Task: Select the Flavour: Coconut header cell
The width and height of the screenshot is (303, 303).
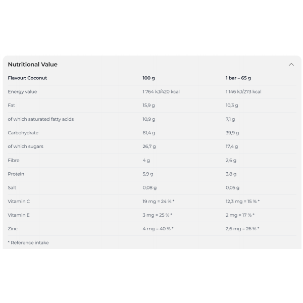Action: point(27,78)
